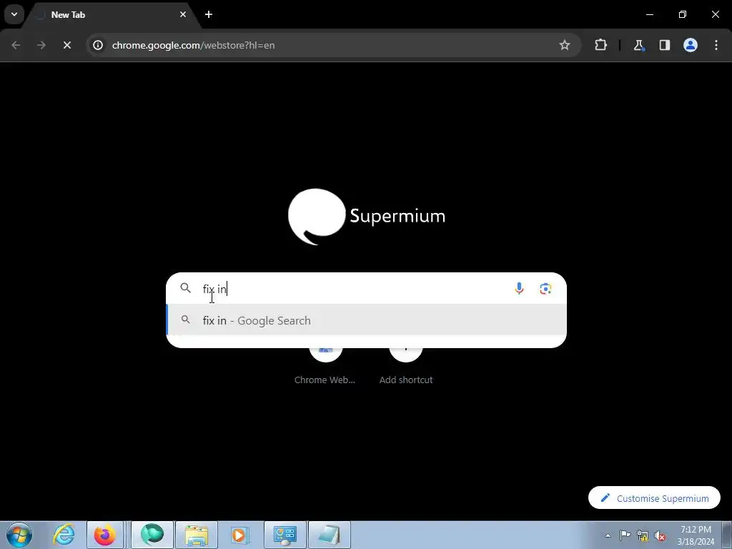Search by image with Lens icon
Image resolution: width=732 pixels, height=549 pixels.
(x=545, y=289)
